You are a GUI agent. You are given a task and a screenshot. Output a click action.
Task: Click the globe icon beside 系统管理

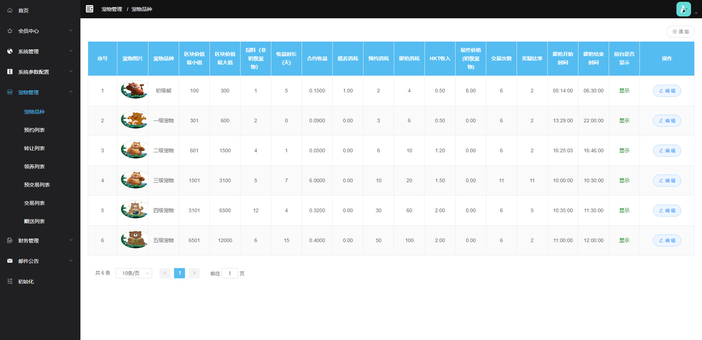point(10,51)
